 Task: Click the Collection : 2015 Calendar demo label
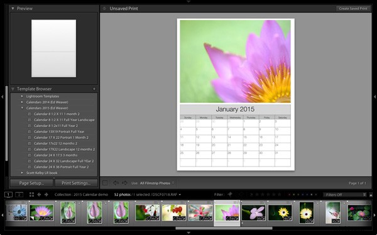[81, 195]
